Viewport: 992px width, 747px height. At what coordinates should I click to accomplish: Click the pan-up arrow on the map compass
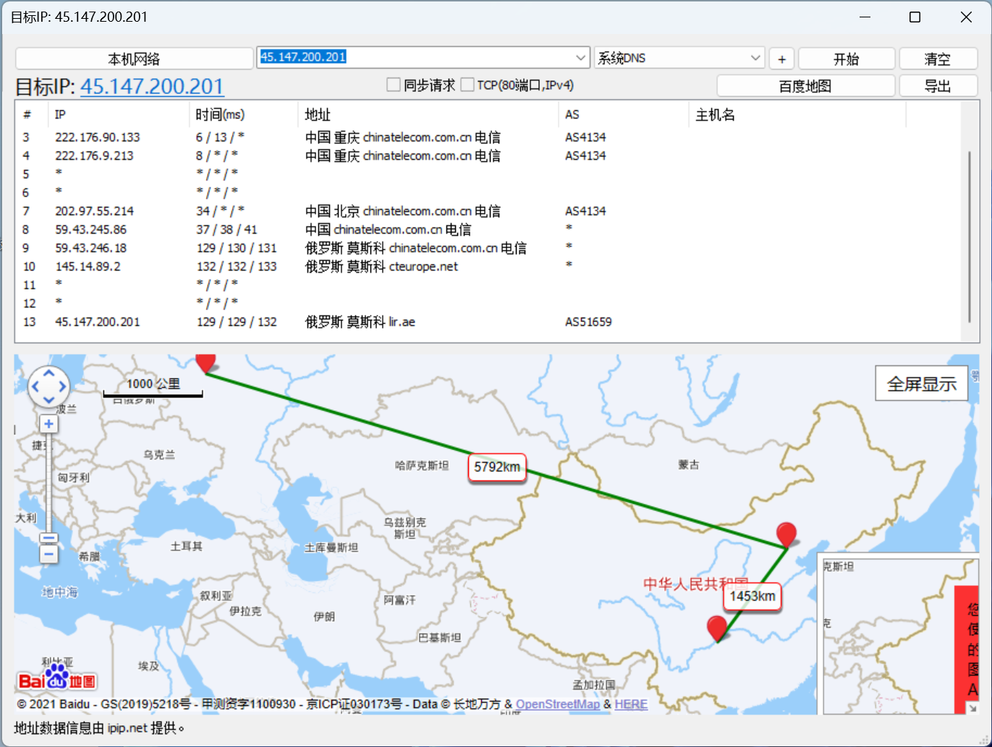tap(48, 371)
